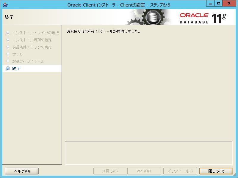This screenshot has width=238, height=178.
Task: Click the 終了 page heading
Action: 9,17
